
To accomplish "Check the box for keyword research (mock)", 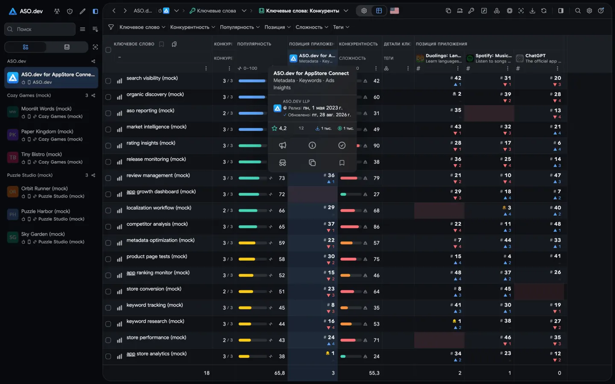I will [108, 324].
